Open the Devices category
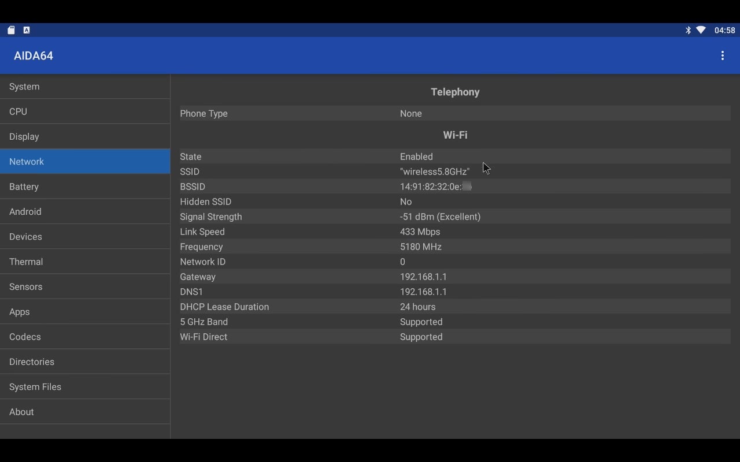The image size is (740, 462). [x=85, y=237]
